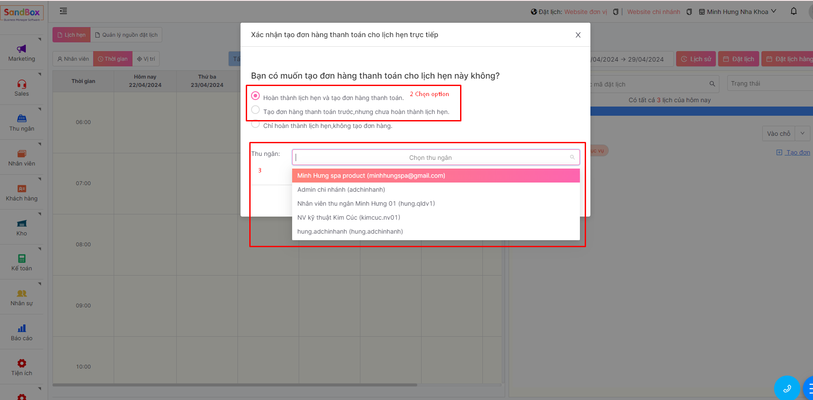Click the Sales headset icon
Viewport: 813px width, 400px height.
point(21,84)
